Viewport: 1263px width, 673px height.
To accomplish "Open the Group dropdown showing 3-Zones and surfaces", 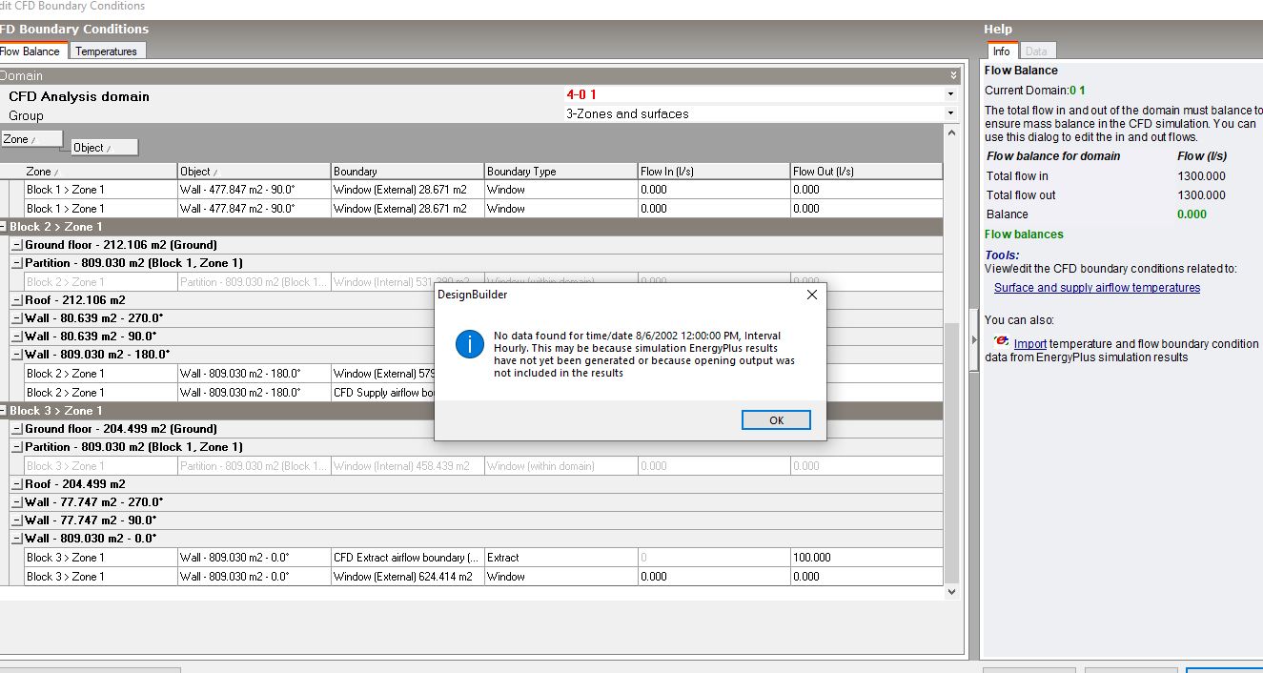I will click(950, 114).
